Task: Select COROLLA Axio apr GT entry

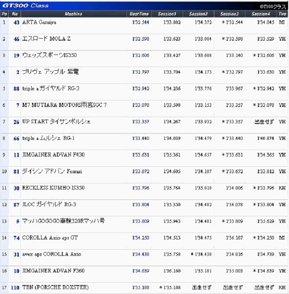Action: (x=50, y=237)
